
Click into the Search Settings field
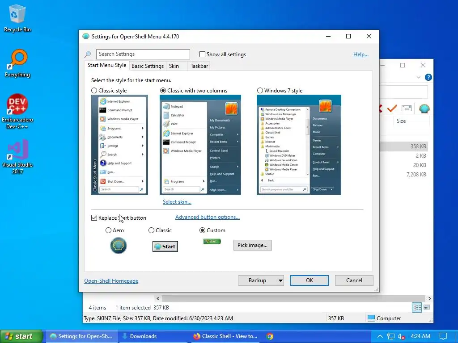tap(143, 54)
